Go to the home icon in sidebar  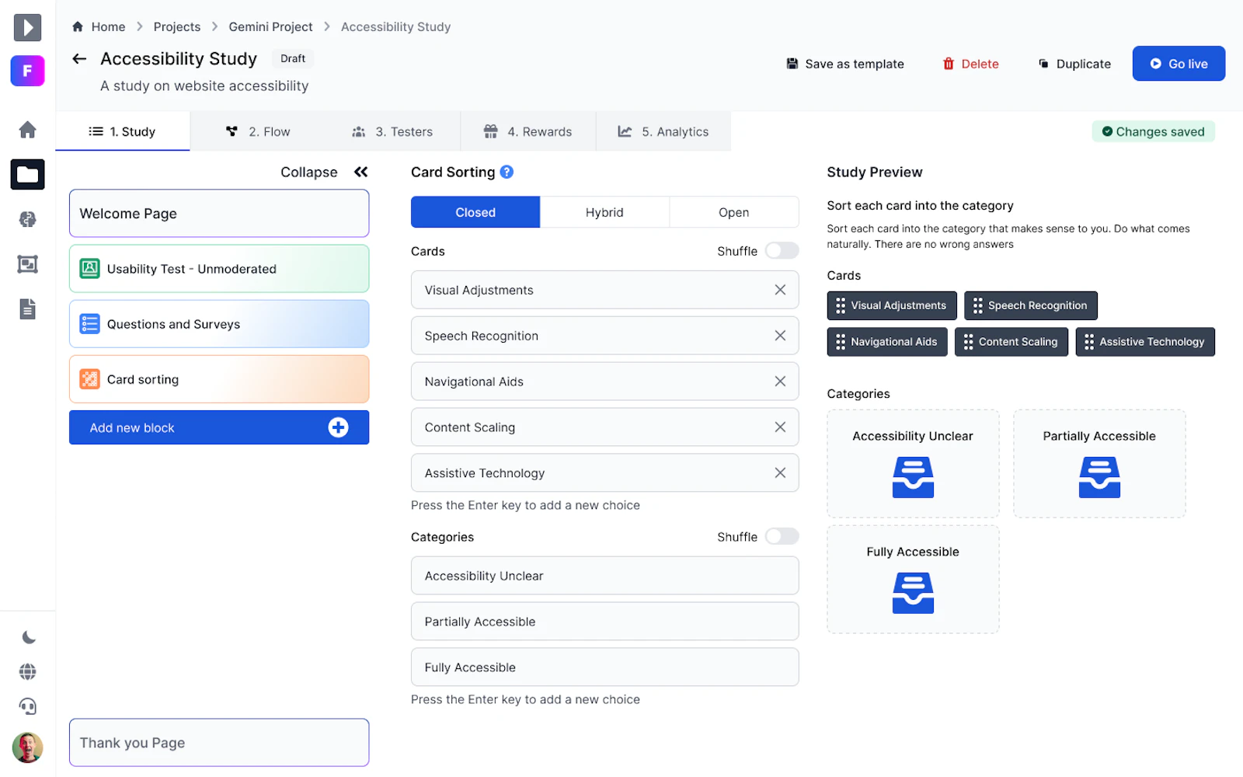coord(27,130)
